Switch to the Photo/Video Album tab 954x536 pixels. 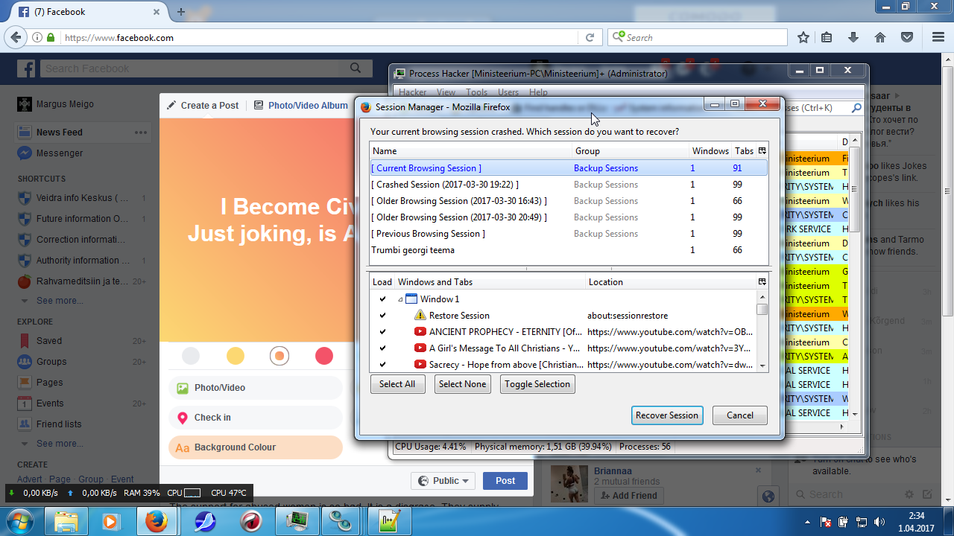point(301,106)
